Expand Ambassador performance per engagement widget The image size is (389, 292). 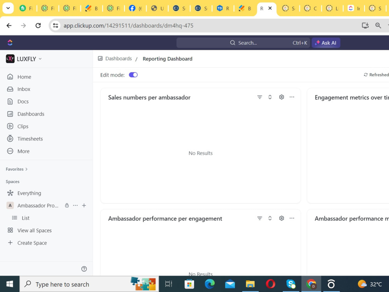pos(270,219)
